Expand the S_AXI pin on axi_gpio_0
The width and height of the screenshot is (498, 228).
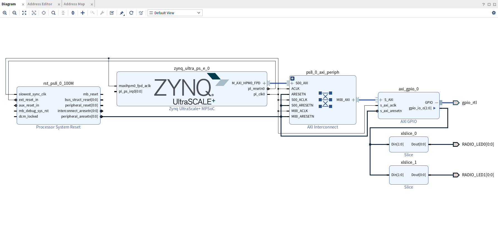(x=381, y=100)
